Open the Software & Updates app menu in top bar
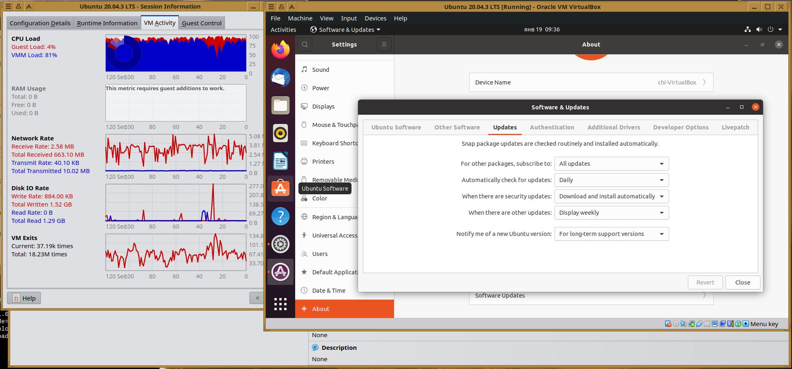This screenshot has height=369, width=792. click(x=345, y=29)
